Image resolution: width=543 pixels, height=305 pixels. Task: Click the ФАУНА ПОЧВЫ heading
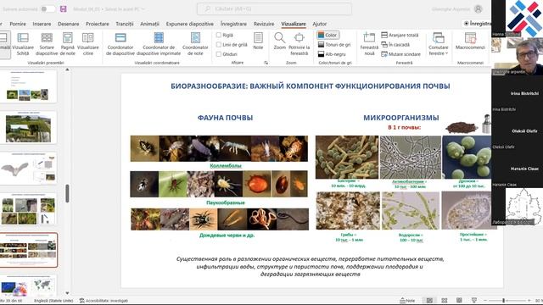point(225,118)
